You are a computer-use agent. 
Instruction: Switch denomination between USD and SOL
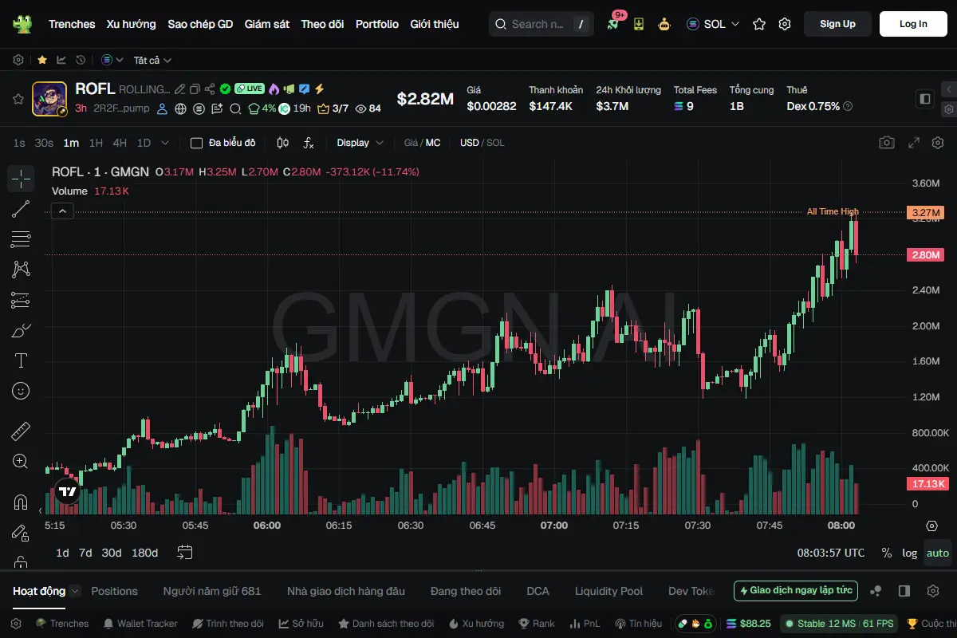click(482, 143)
